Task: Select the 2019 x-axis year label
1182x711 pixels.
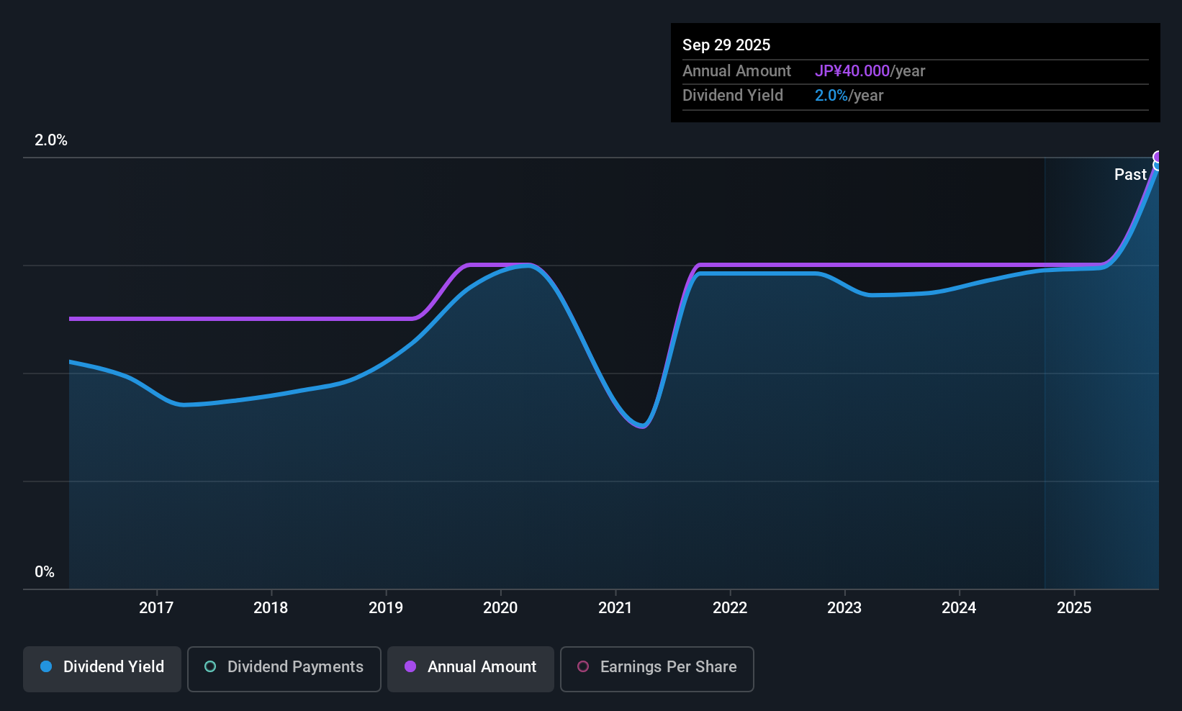Action: coord(386,608)
